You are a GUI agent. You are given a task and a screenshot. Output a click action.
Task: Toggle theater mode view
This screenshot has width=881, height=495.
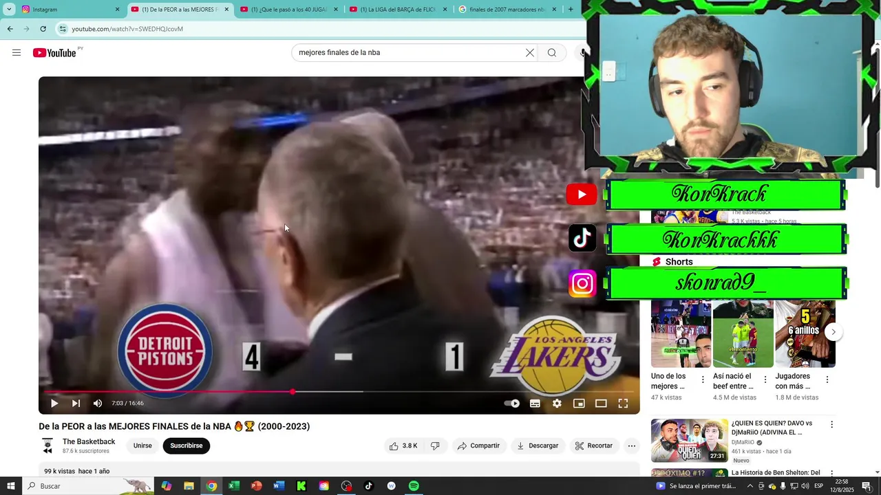tap(601, 404)
